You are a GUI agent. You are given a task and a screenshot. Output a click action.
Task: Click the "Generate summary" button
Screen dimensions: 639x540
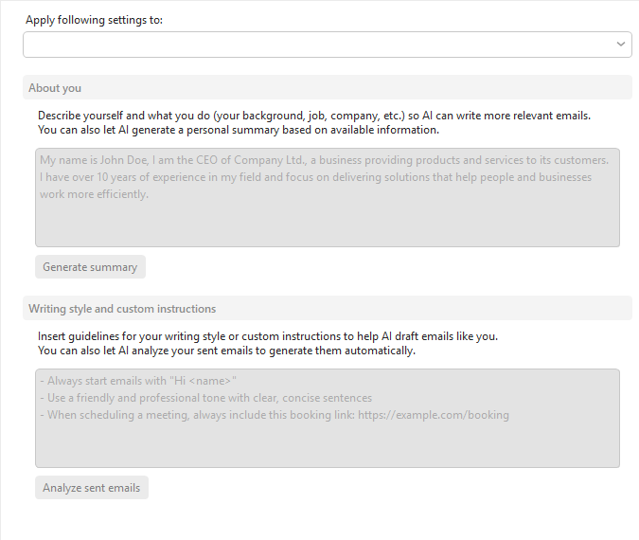pos(90,267)
